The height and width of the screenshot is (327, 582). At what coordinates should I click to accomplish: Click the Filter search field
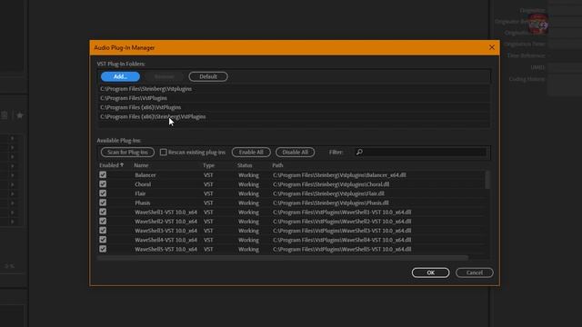pos(419,152)
